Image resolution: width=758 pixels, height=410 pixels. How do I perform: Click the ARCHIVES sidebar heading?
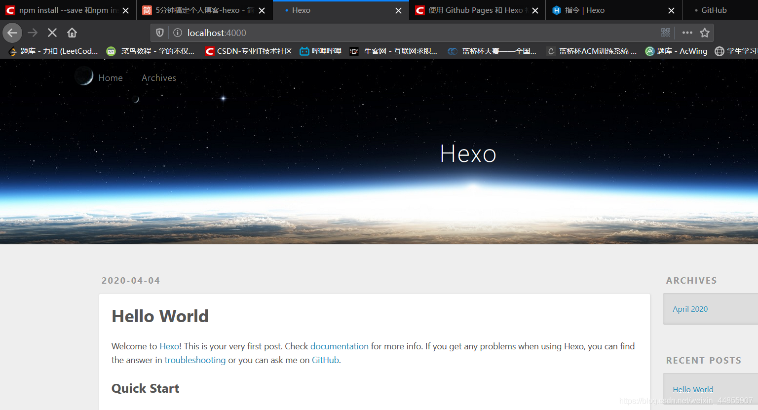click(x=691, y=281)
